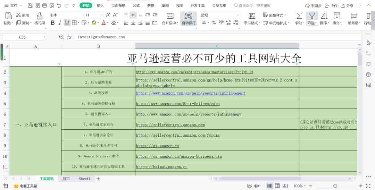Open the Table style (表格样式) dropdown
The width and height of the screenshot is (375, 190).
(x=274, y=15)
